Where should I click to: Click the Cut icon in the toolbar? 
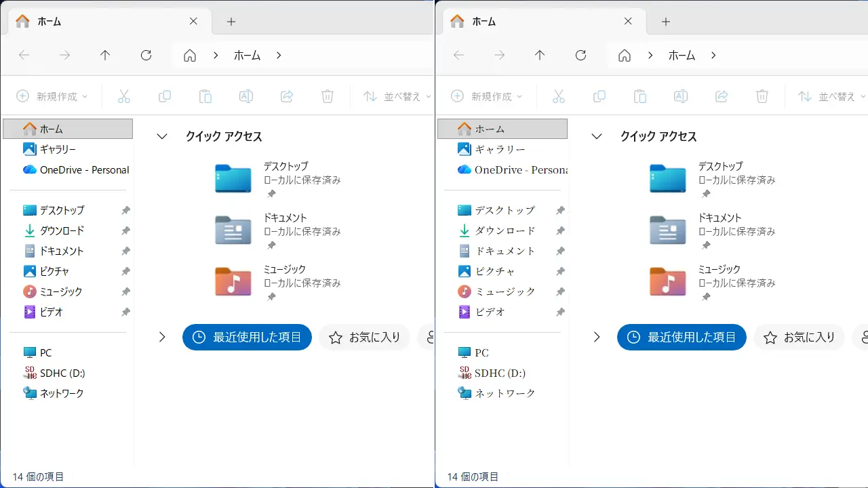[x=124, y=96]
